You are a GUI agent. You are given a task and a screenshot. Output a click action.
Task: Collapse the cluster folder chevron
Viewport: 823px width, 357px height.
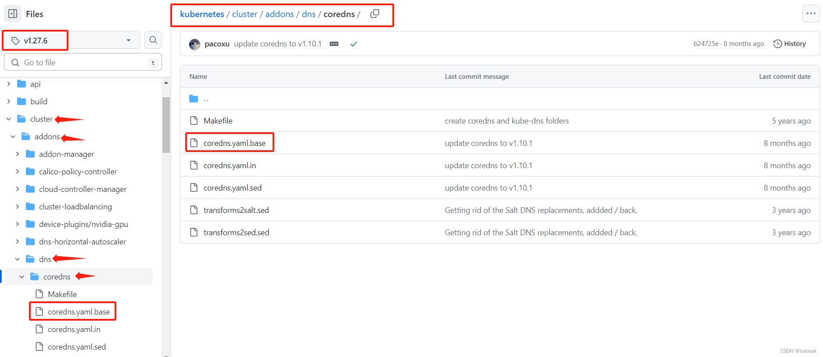[8, 119]
